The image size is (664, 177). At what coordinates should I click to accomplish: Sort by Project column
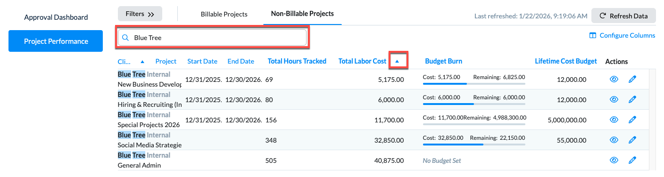[166, 61]
